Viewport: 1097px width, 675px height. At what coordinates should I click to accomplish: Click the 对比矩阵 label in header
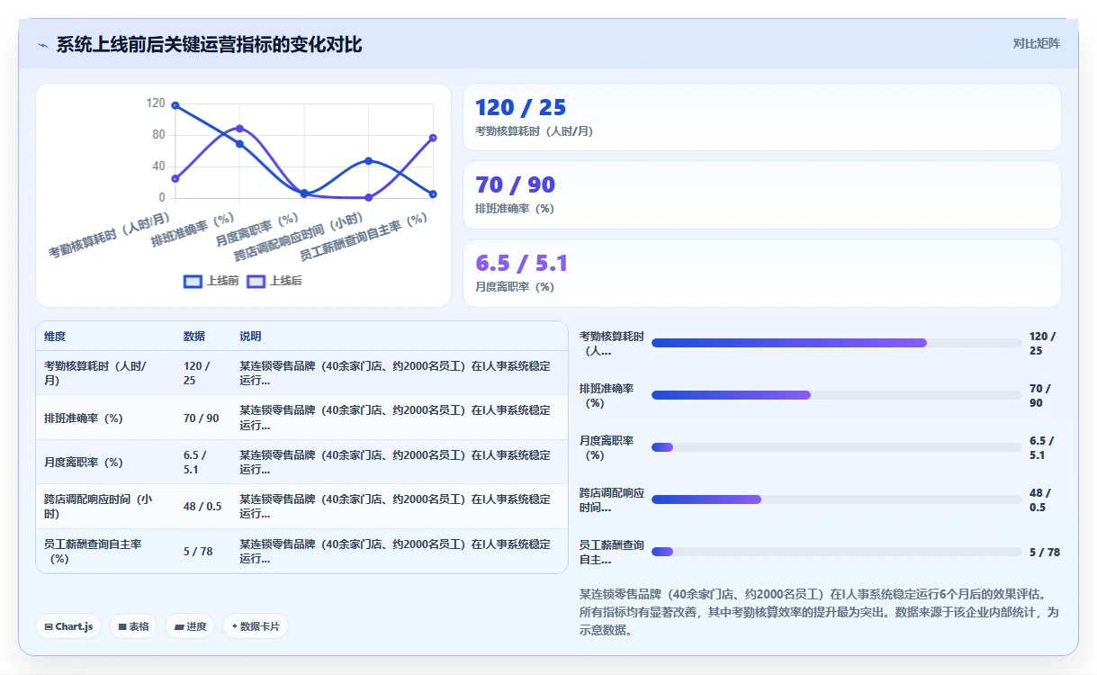[x=1036, y=43]
